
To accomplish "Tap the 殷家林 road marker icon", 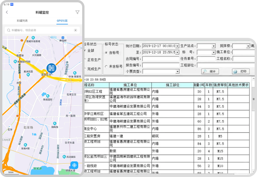I will pos(20,53).
